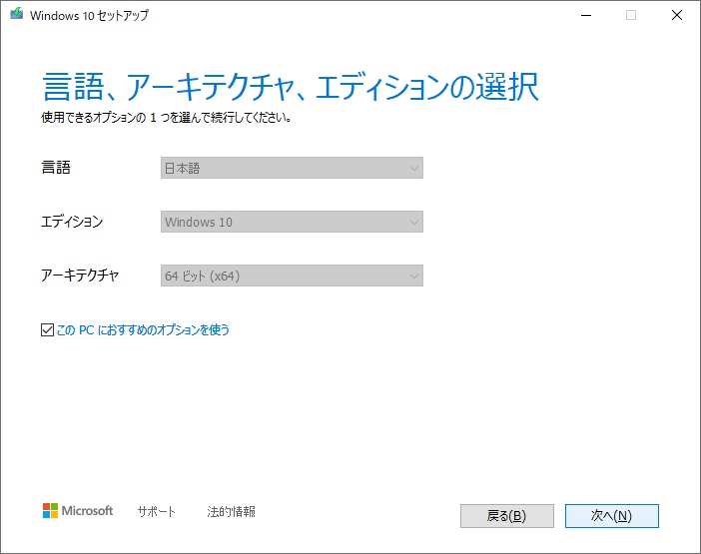Click the アーキテクチャ field label

tap(80, 276)
